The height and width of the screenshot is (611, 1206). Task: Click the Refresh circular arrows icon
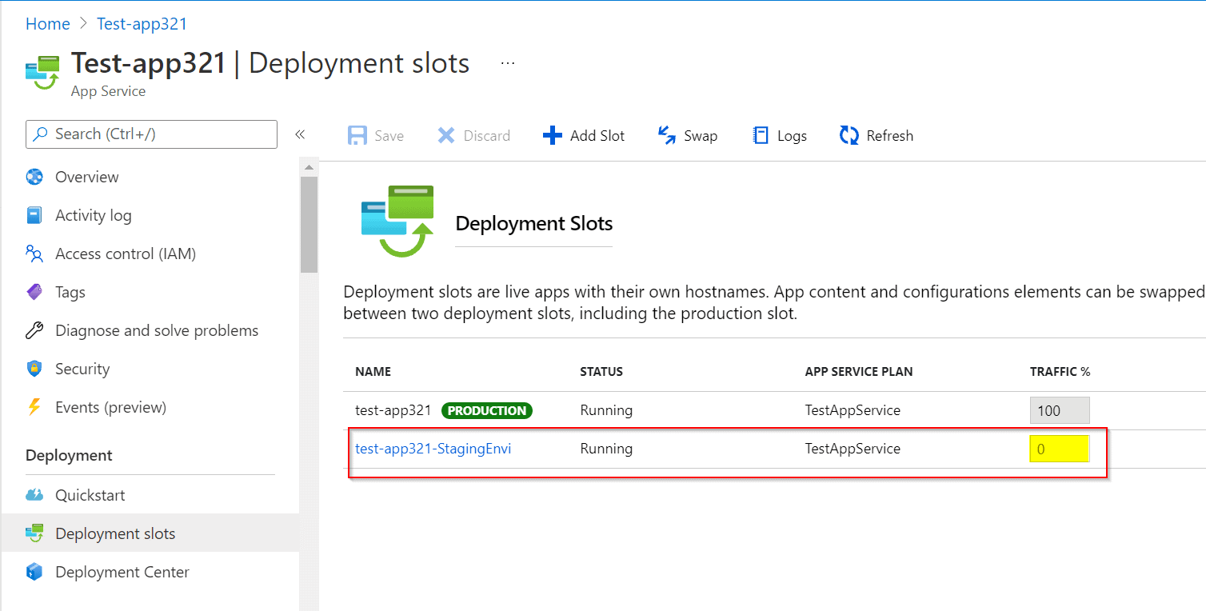[849, 136]
